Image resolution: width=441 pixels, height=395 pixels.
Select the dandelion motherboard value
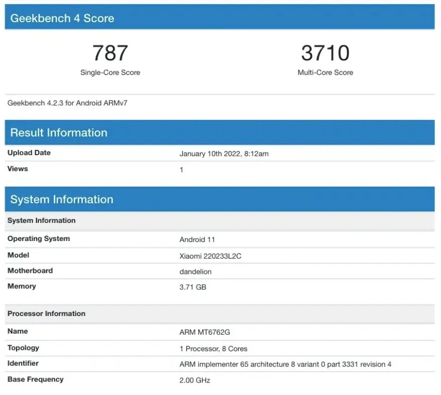click(x=195, y=272)
